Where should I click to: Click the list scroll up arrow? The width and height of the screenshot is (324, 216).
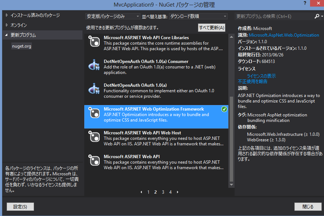pyautogui.click(x=231, y=37)
